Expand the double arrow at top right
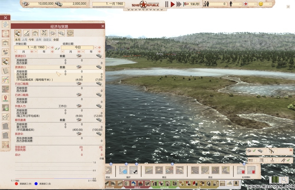The image size is (295, 190). (x=288, y=7)
